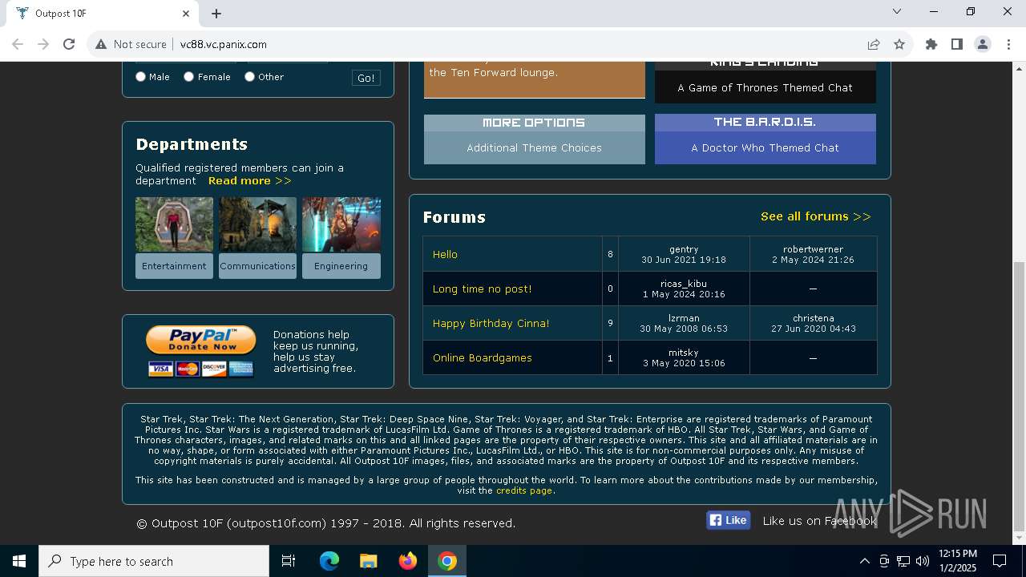Open the Communications department thumbnail
This screenshot has height=577, width=1026.
point(257,224)
